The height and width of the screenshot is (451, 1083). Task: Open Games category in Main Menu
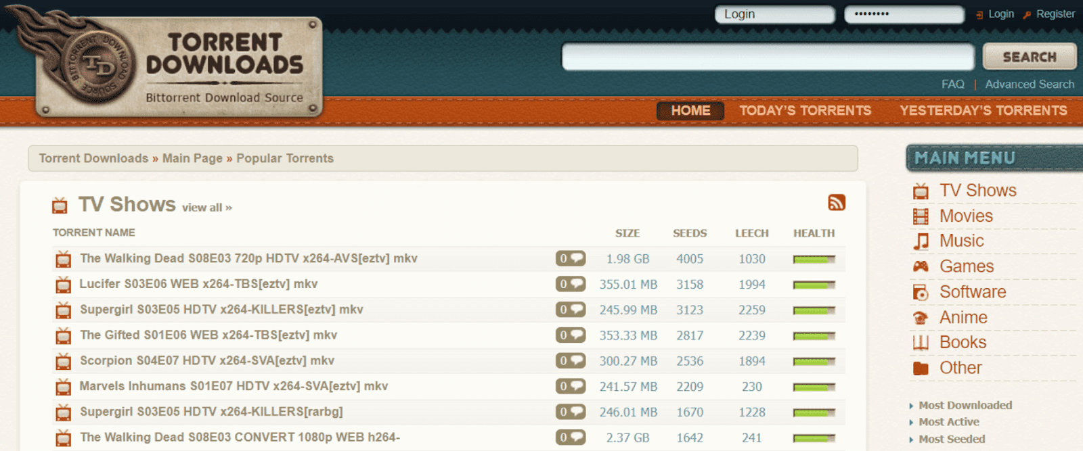pyautogui.click(x=967, y=266)
